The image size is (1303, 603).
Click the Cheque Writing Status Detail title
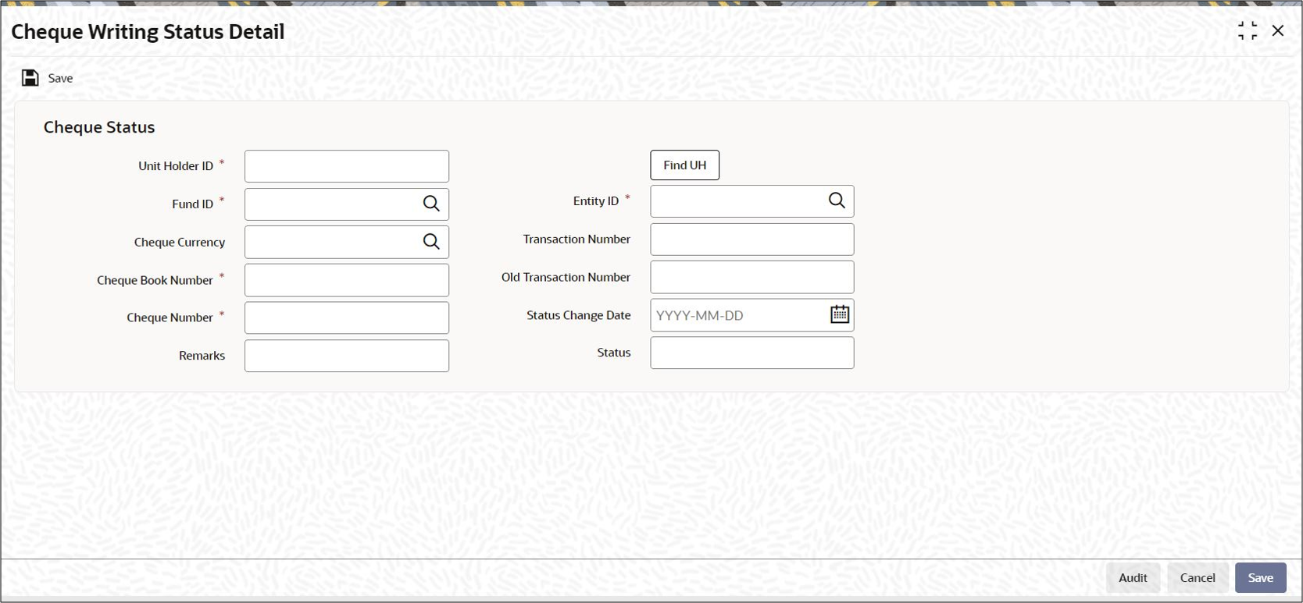[148, 32]
